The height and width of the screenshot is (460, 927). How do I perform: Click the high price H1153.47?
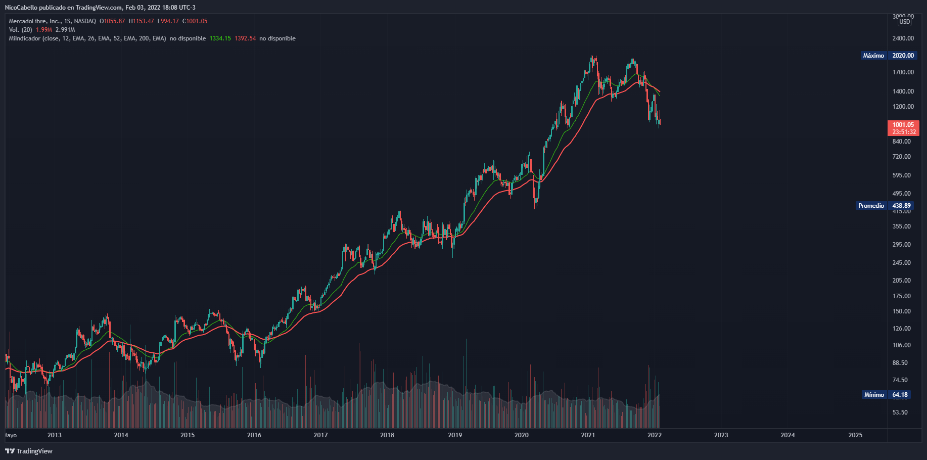click(x=141, y=21)
